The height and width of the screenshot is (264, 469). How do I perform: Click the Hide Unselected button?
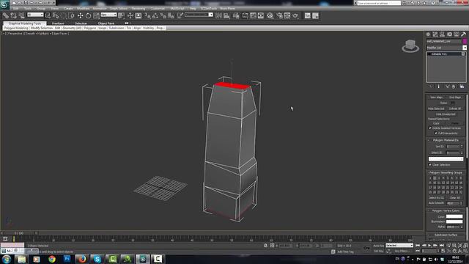[446, 114]
